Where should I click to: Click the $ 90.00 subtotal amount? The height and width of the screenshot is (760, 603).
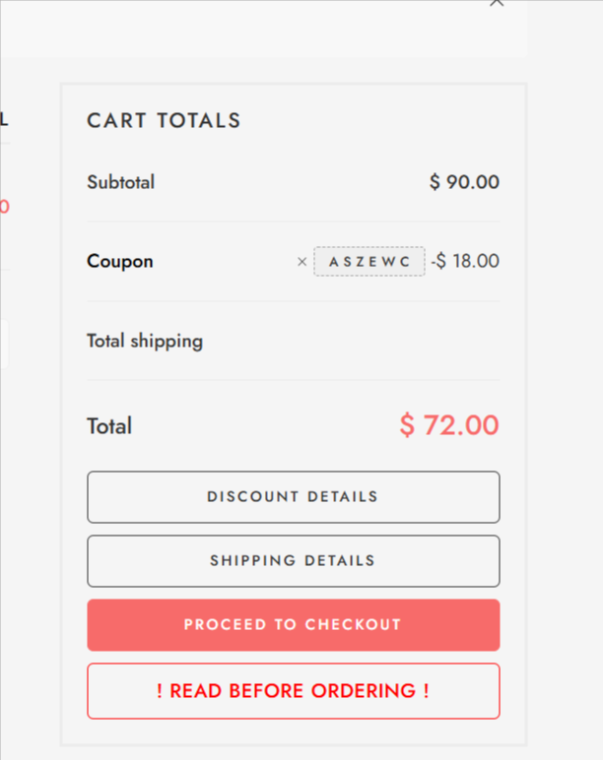coord(464,182)
